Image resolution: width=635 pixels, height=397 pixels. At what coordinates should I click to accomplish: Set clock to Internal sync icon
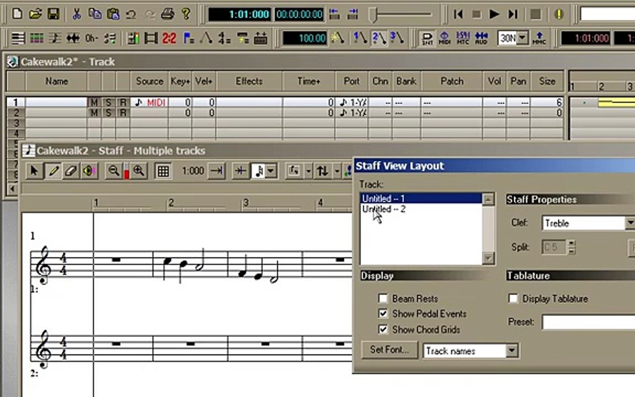pos(427,39)
